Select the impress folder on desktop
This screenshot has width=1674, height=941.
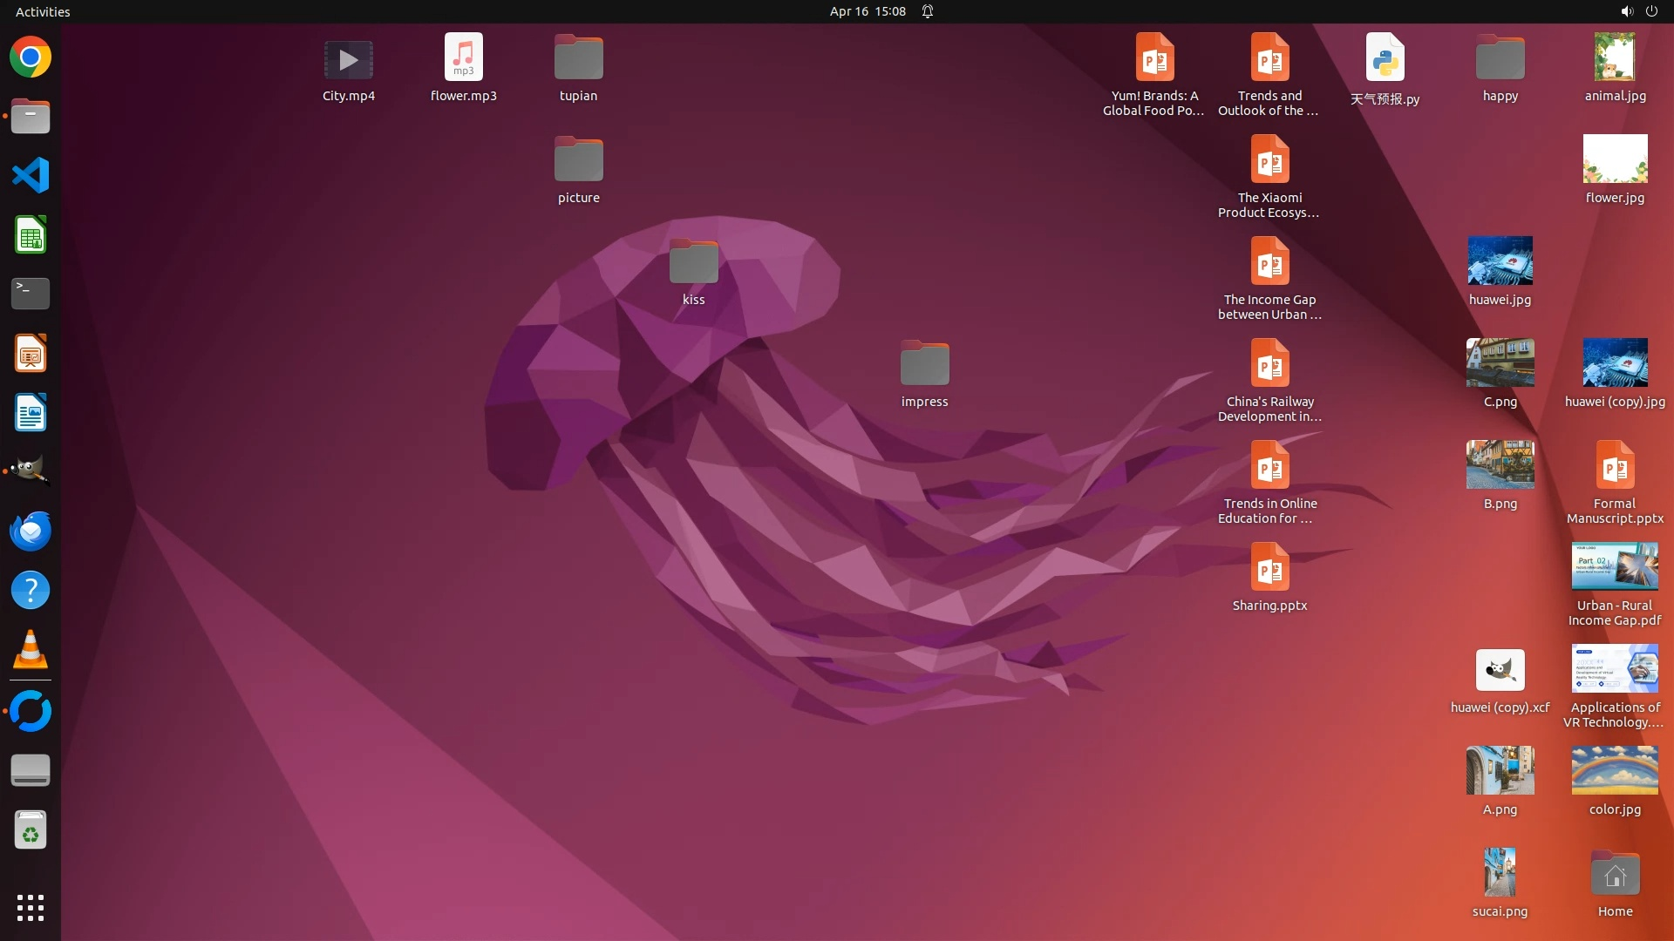coord(924,364)
